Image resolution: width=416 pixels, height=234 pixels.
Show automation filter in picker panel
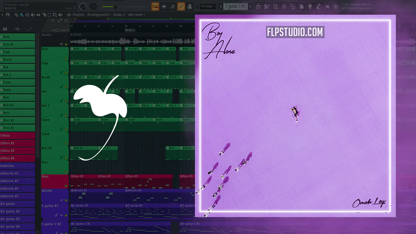[x=30, y=29]
